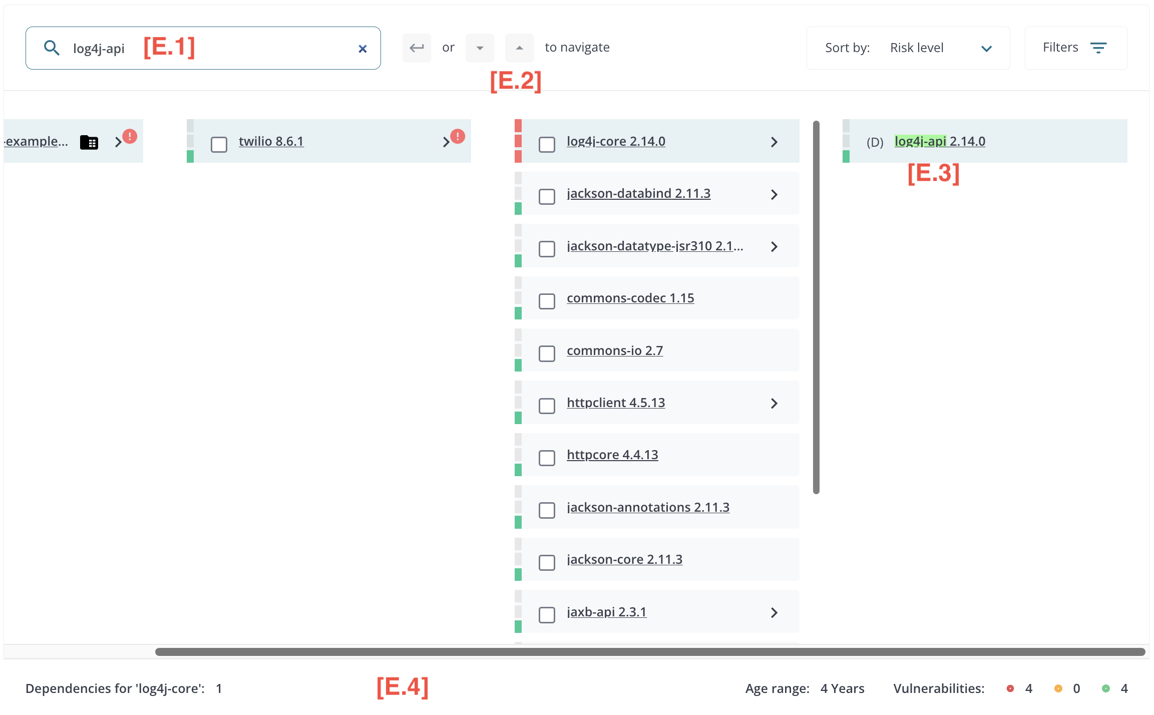Click "Dependencies for 'log4j-core':" status text
The height and width of the screenshot is (715, 1154).
pos(115,689)
